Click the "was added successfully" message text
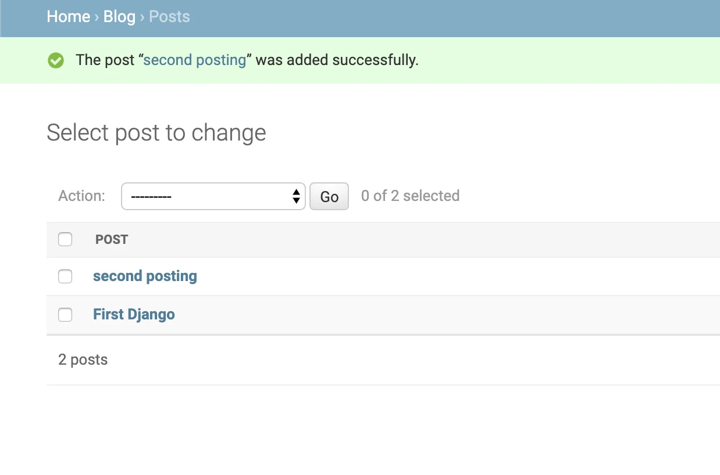This screenshot has height=475, width=720. 337,60
